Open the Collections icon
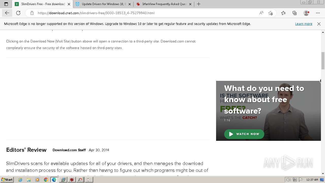This screenshot has width=325, height=183. pos(295,13)
